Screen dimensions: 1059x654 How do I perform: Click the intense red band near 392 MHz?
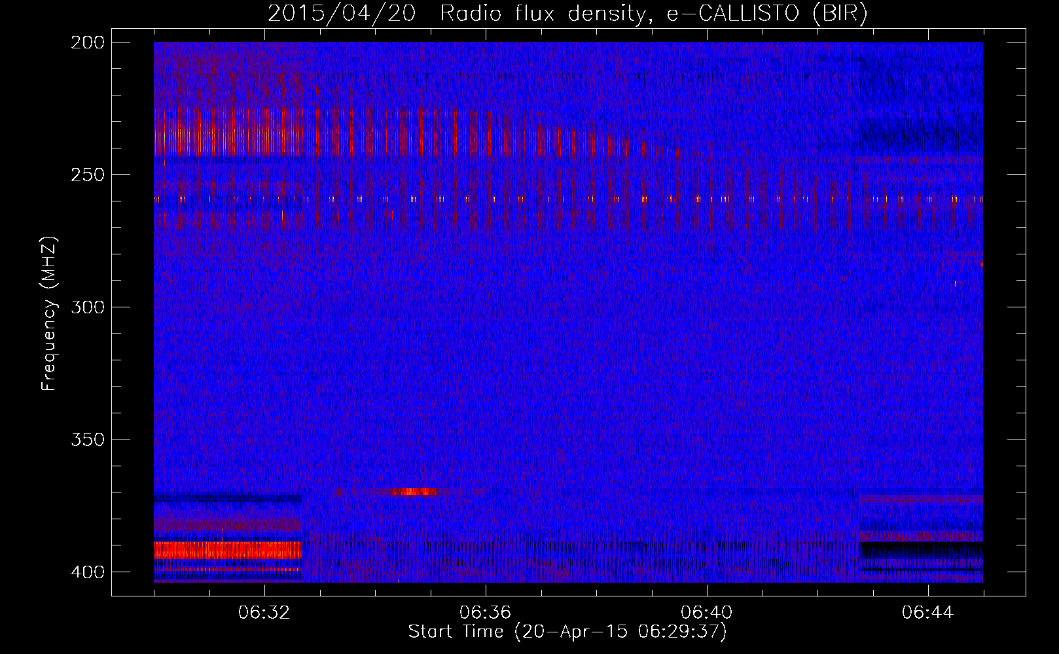click(228, 550)
